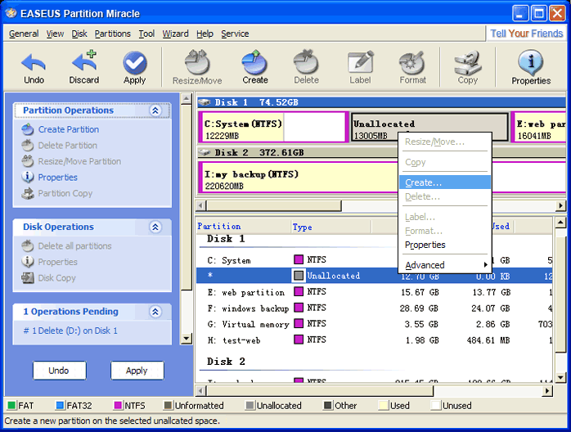Click Create Partition link in sidebar
571x432 pixels.
tap(68, 129)
